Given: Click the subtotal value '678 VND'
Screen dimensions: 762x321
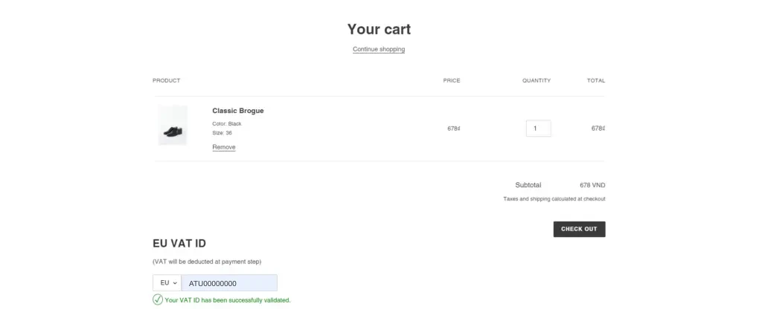Looking at the screenshot, I should point(592,185).
